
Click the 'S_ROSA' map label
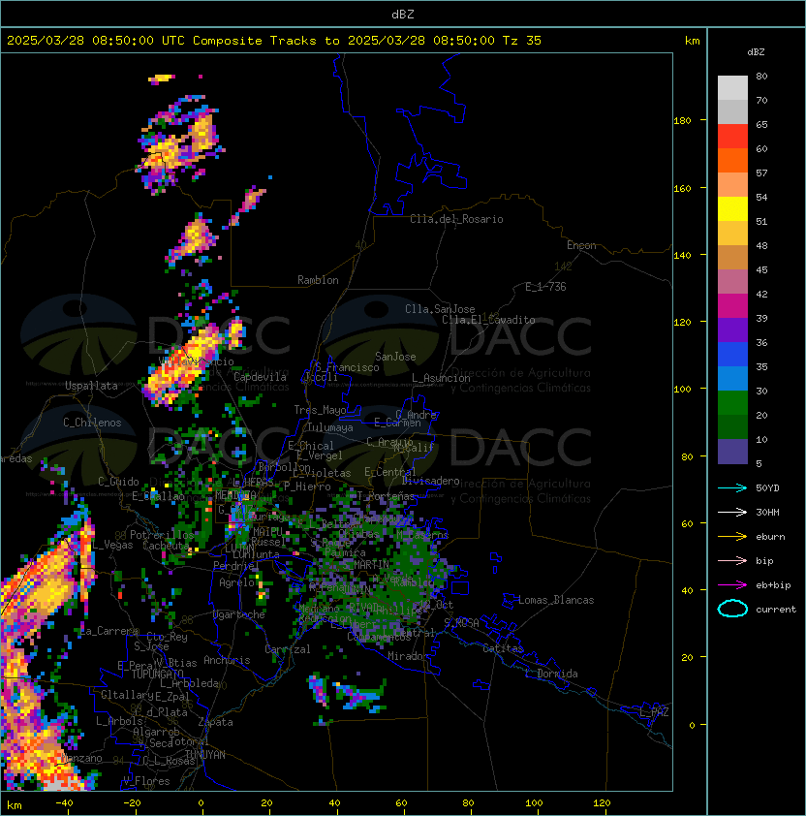[x=461, y=622]
